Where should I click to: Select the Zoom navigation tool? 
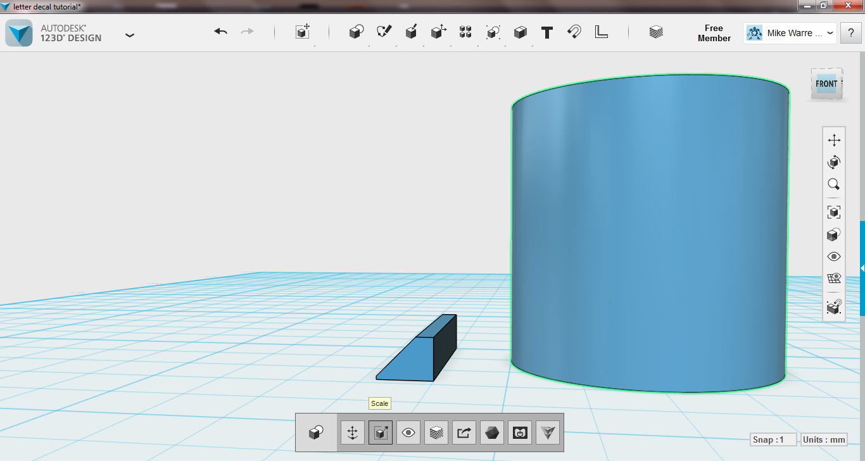(834, 184)
